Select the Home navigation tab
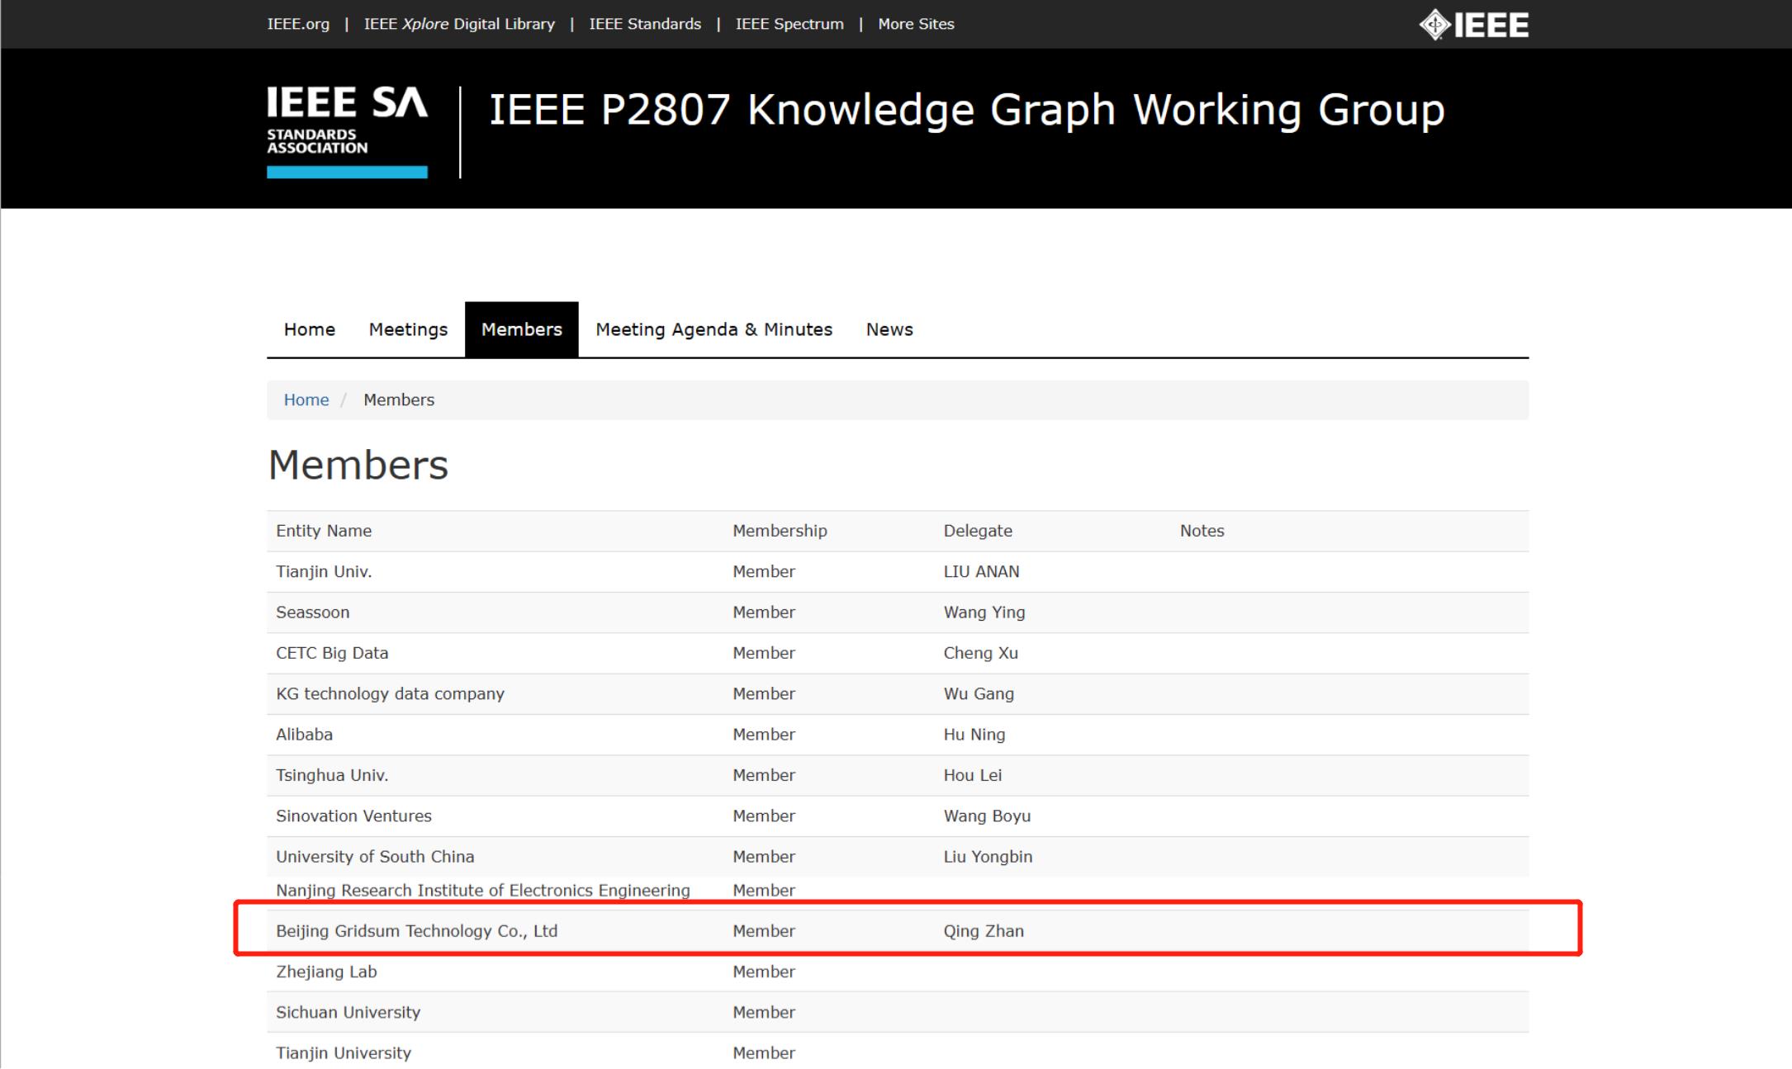The image size is (1792, 1069). click(310, 329)
